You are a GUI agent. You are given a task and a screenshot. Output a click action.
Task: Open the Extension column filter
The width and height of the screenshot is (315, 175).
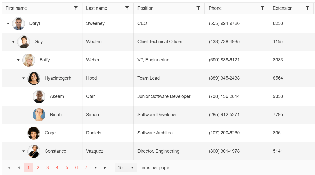[307, 8]
